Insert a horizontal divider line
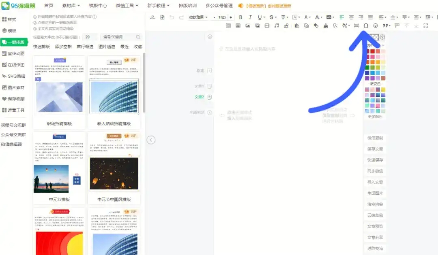Screen dimensions: 438x255 [x=356, y=25]
